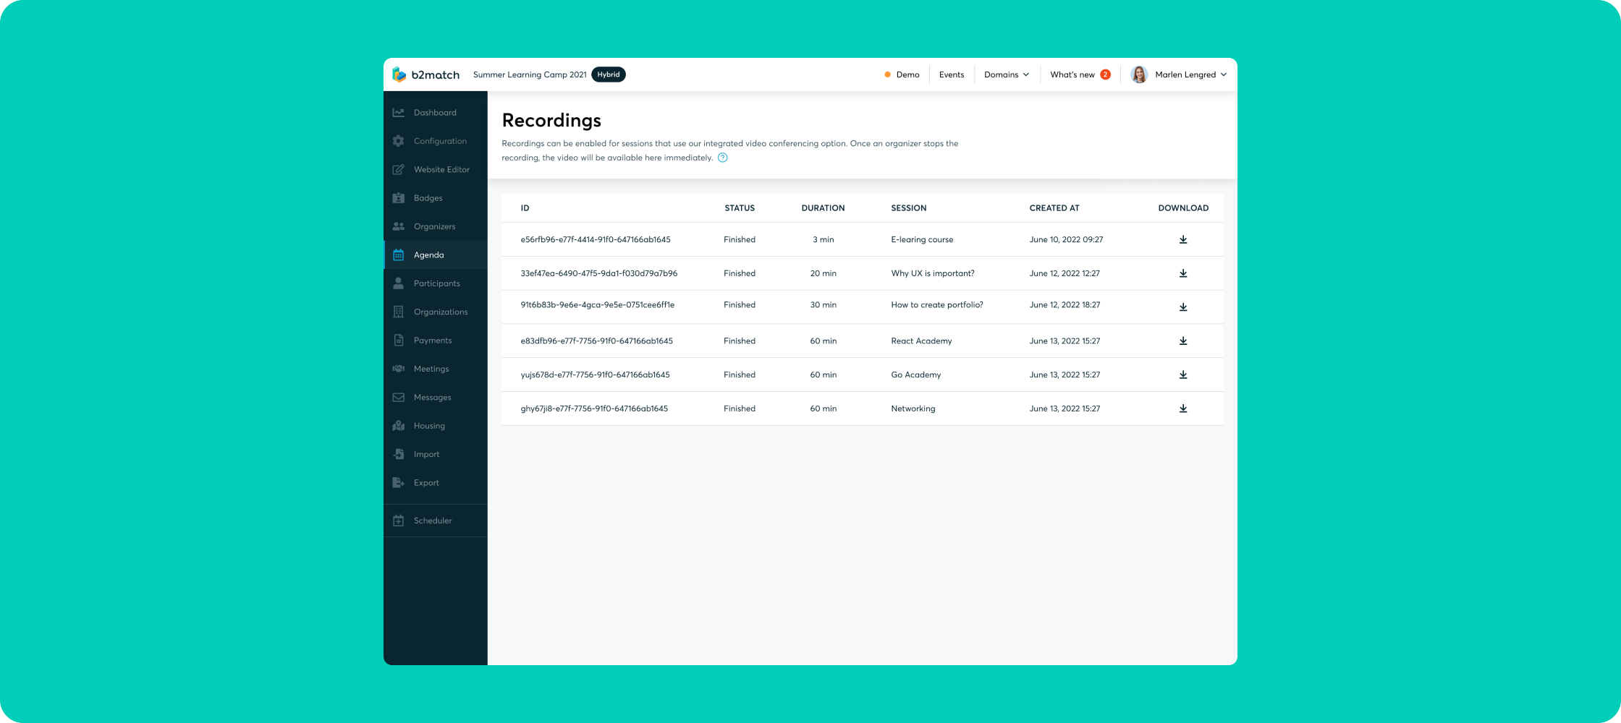
Task: Open Website Editor from sidebar
Action: click(435, 169)
